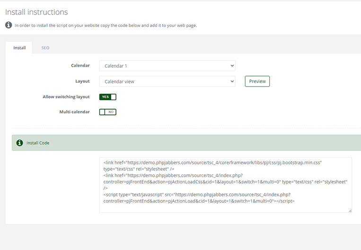Select the Install tab
The height and width of the screenshot is (250, 361).
pos(19,48)
